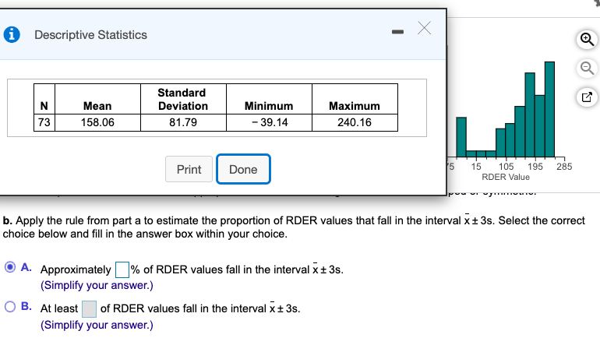600x338 pixels.
Task: Zoom out on the RDER histogram
Action: coord(587,69)
